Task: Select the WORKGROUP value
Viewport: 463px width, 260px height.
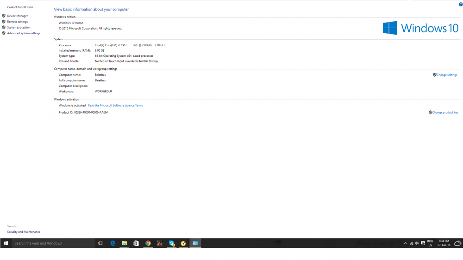Action: (x=104, y=91)
